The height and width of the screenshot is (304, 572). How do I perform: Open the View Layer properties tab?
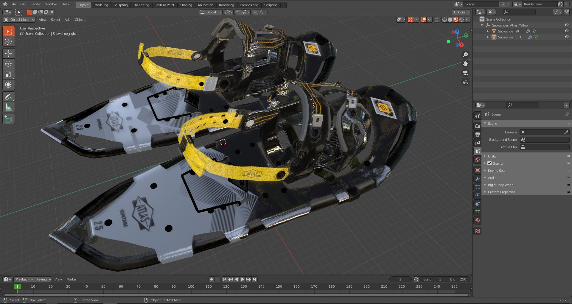tap(478, 143)
